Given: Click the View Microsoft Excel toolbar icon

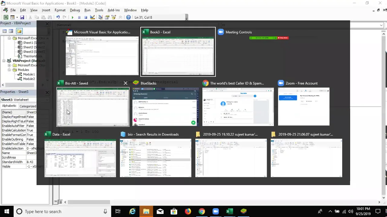Looking at the screenshot, I should click(x=6, y=17).
